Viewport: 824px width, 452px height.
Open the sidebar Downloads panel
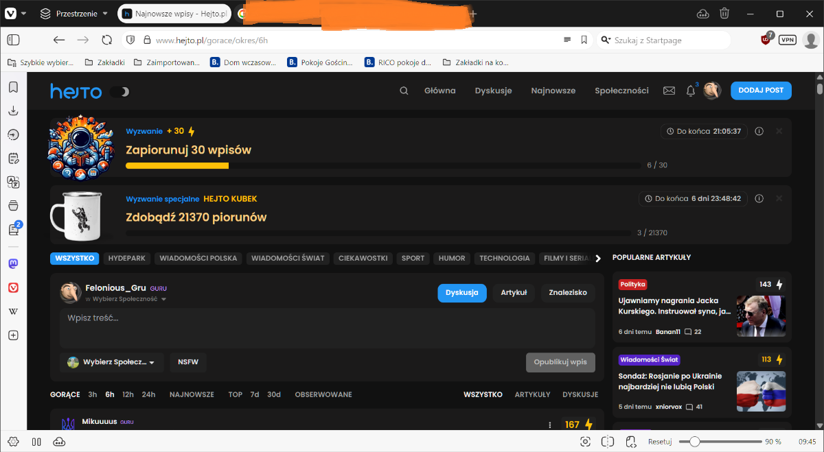click(x=13, y=111)
